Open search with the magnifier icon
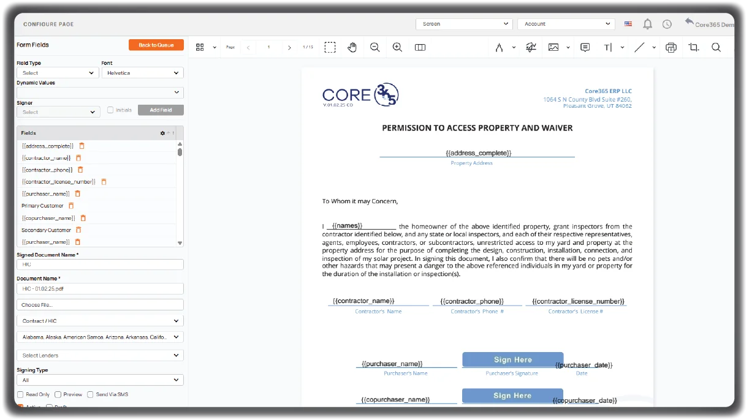The height and width of the screenshot is (420, 749). tap(716, 47)
